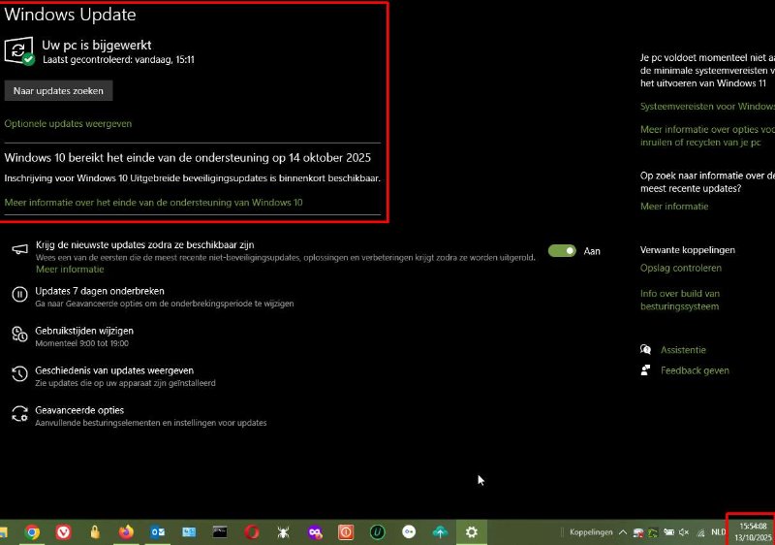This screenshot has width=775, height=545.
Task: Click the white round key taskbar icon
Action: pyautogui.click(x=409, y=532)
